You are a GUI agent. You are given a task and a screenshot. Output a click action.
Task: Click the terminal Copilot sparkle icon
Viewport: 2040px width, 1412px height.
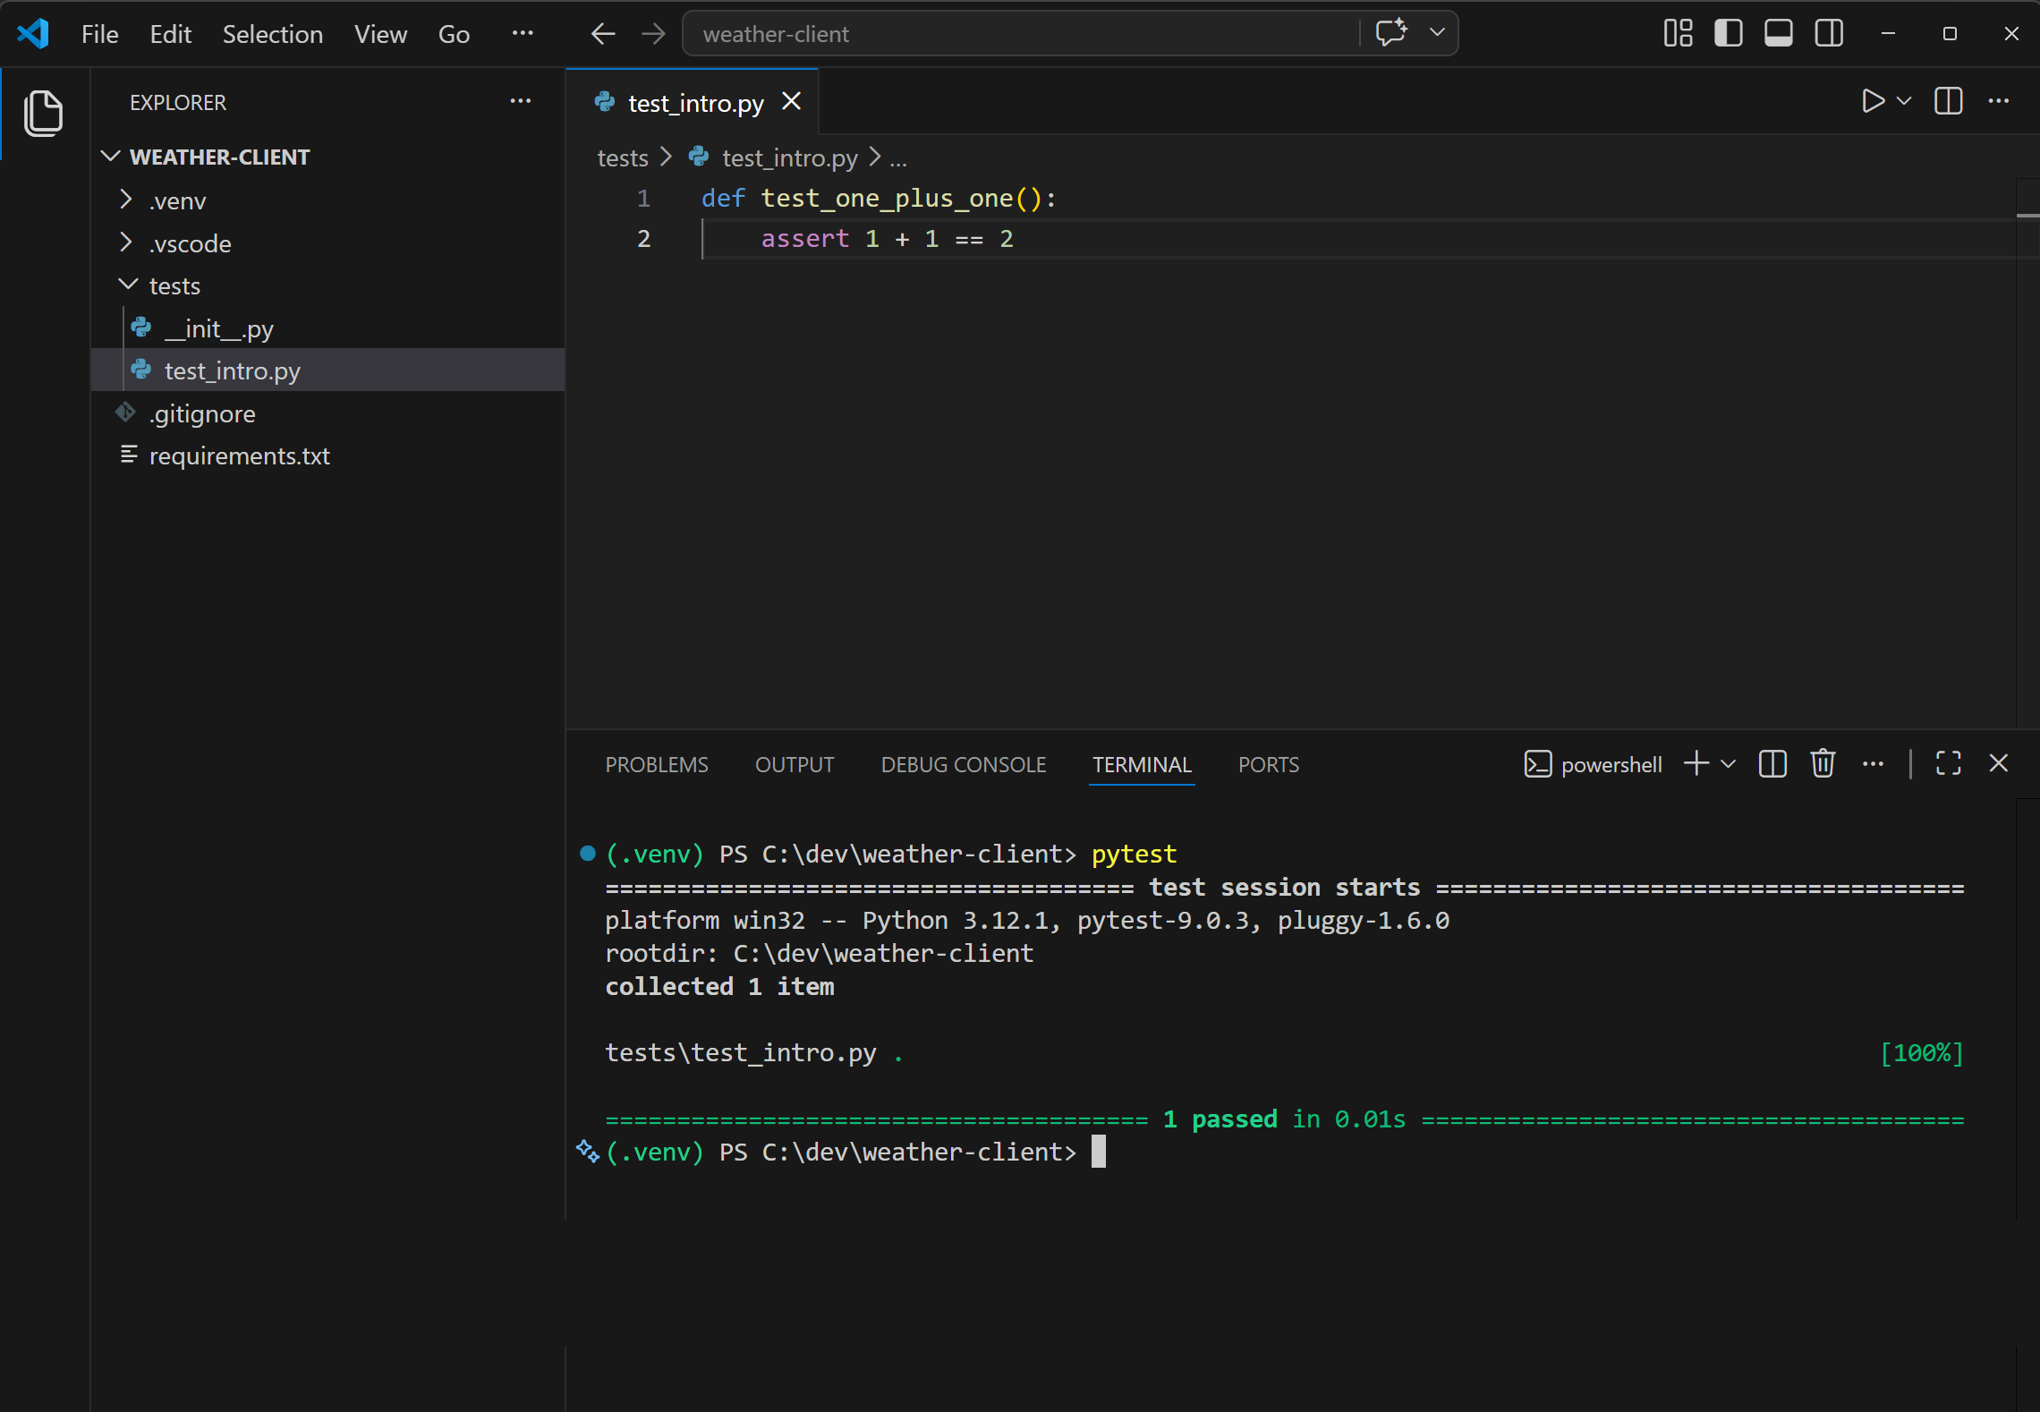click(587, 1152)
